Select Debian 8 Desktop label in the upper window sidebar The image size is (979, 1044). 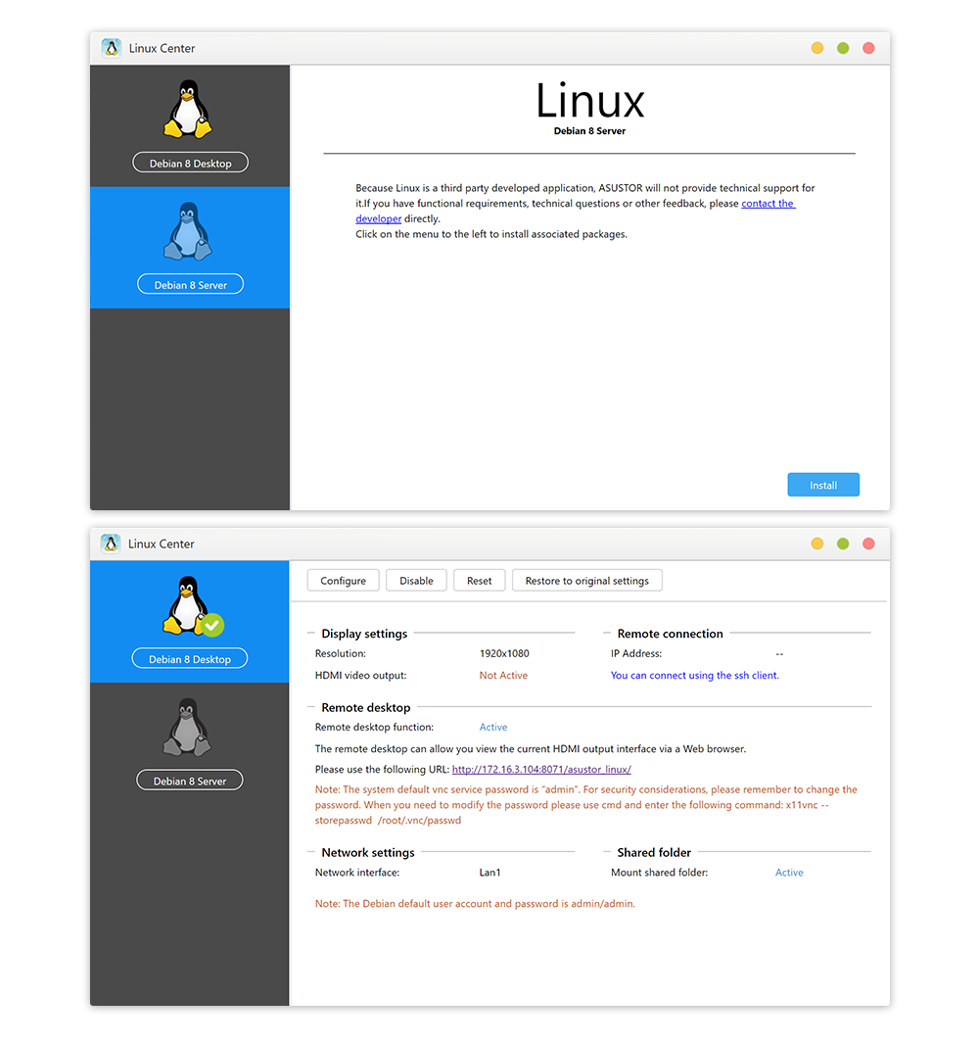point(190,163)
